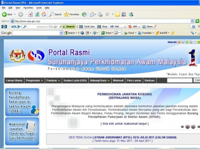Click inside the portal Cari search field
Image resolution: width=200 pixels, height=150 pixels.
point(180,80)
